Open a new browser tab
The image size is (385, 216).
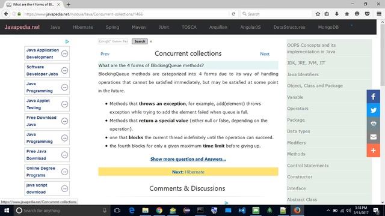click(x=68, y=4)
